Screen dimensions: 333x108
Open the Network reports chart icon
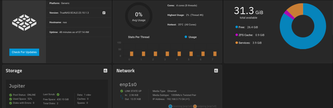(x=216, y=71)
